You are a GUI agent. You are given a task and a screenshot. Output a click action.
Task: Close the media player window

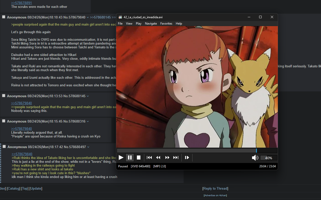click(272, 17)
